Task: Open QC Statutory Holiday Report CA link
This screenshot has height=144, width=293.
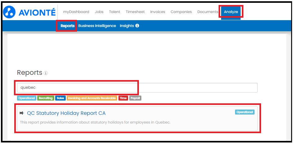Action: click(66, 113)
